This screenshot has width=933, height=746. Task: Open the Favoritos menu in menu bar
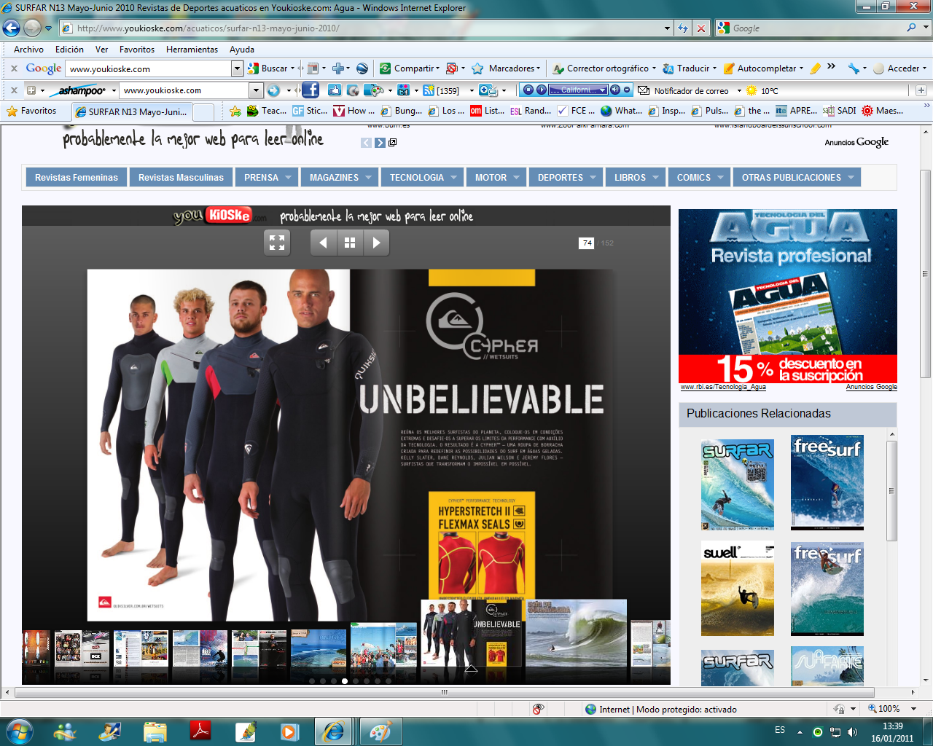(137, 50)
